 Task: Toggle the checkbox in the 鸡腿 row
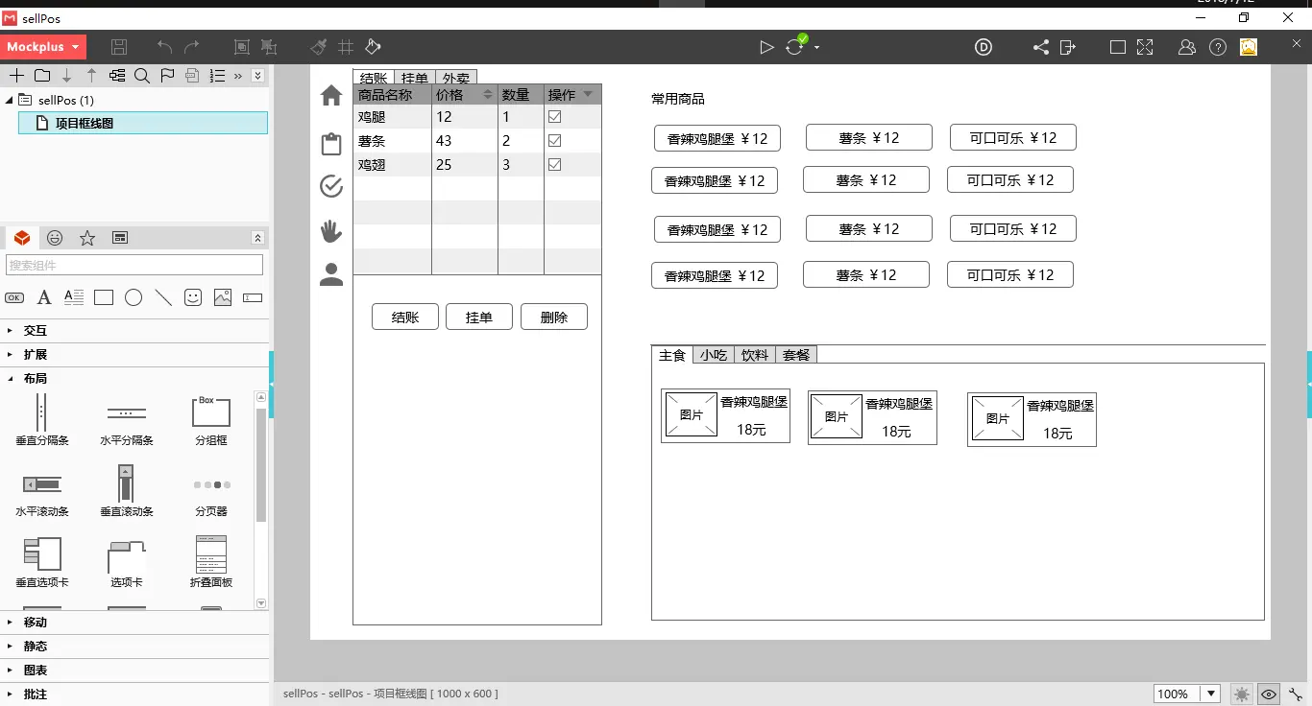click(554, 116)
